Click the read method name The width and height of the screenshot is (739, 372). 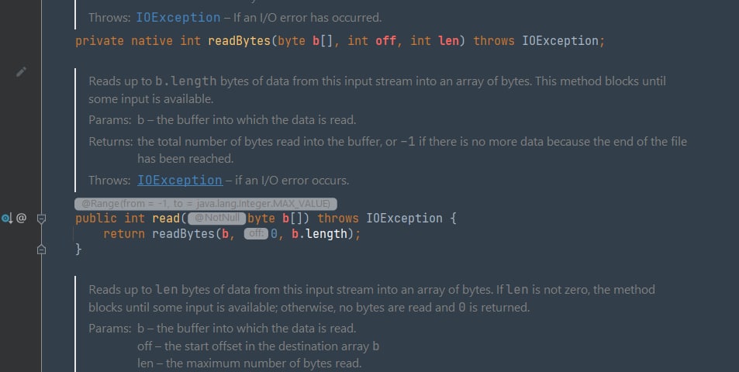166,218
